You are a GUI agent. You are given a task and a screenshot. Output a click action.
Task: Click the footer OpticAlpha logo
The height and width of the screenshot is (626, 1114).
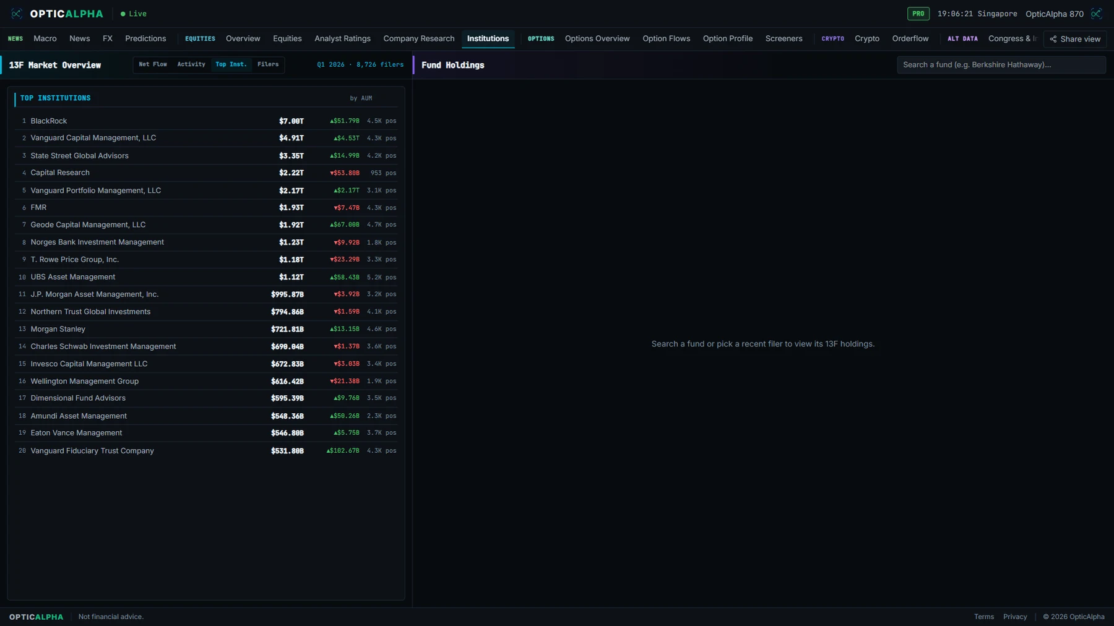[36, 617]
